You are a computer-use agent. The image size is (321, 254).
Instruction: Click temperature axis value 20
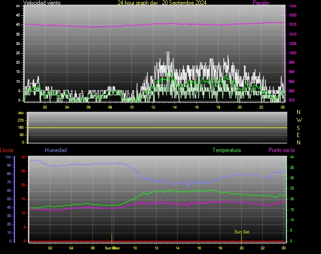(292, 199)
